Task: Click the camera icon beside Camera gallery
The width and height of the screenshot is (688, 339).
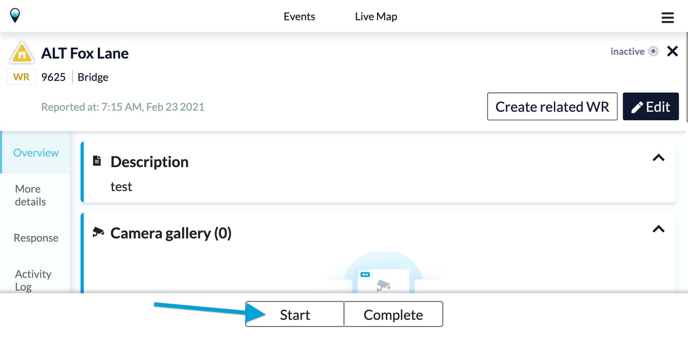Action: click(98, 232)
